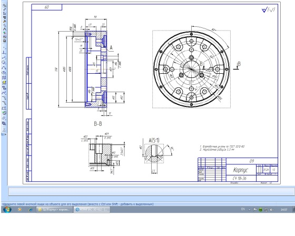The image size is (295, 236).
Task: Open the green tray application icon
Action: point(260,210)
